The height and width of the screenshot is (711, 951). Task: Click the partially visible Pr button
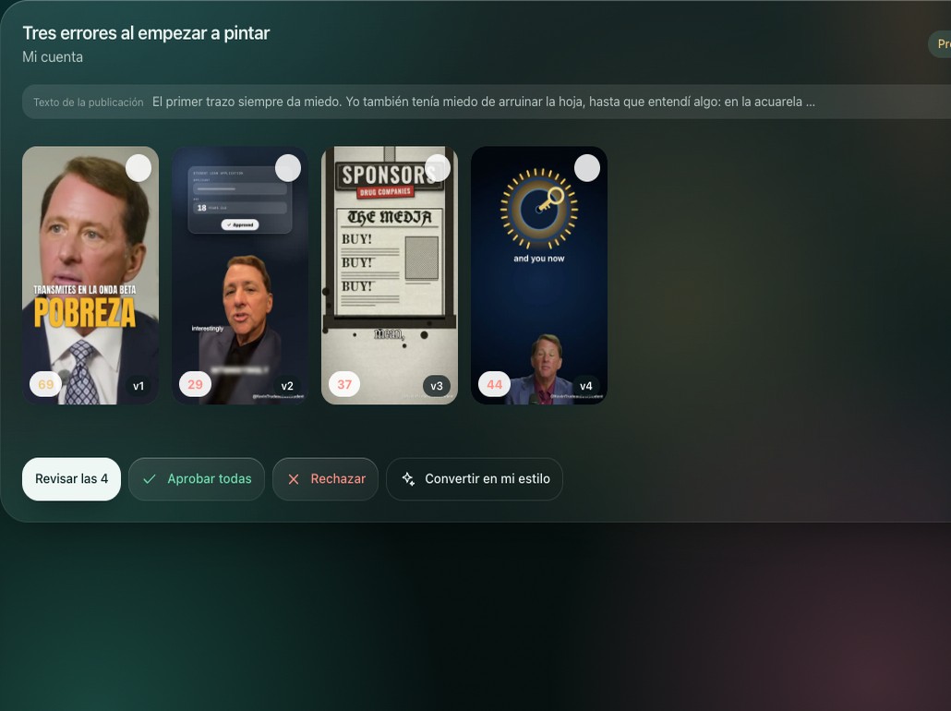point(940,44)
